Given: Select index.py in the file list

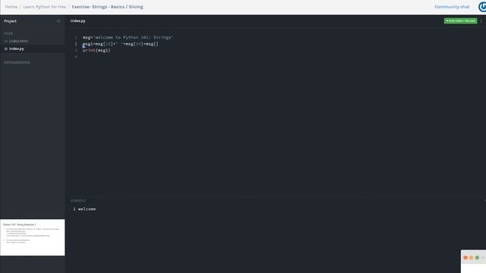Looking at the screenshot, I should [x=17, y=49].
